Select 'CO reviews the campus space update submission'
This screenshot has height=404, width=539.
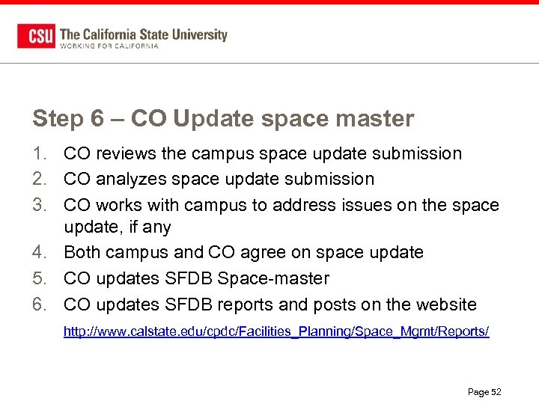[263, 153]
